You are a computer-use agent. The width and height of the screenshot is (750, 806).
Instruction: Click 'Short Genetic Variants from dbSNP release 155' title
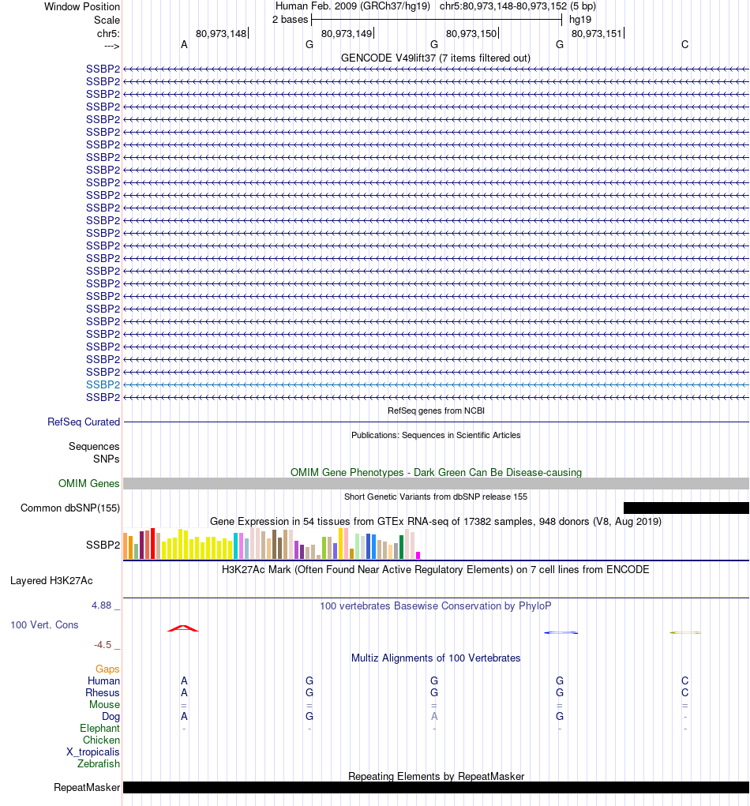pos(436,497)
